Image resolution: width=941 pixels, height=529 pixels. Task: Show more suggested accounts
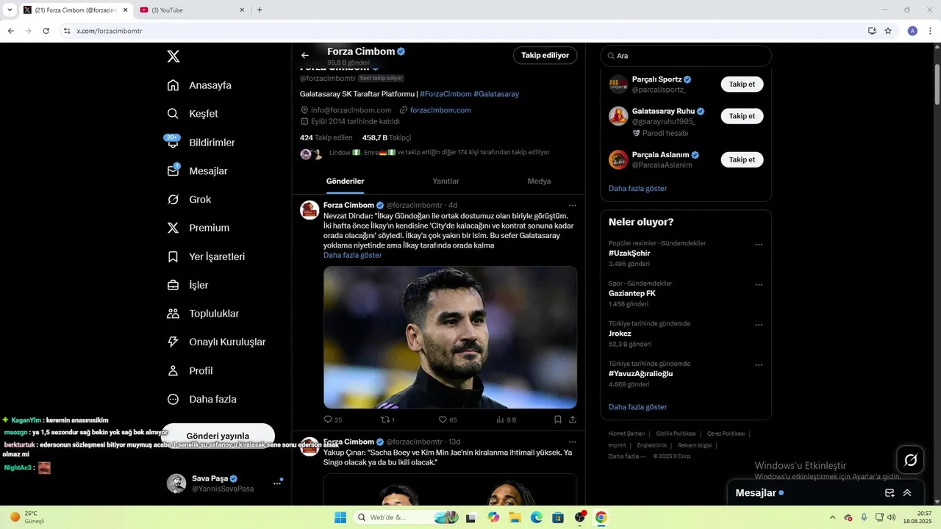[637, 189]
